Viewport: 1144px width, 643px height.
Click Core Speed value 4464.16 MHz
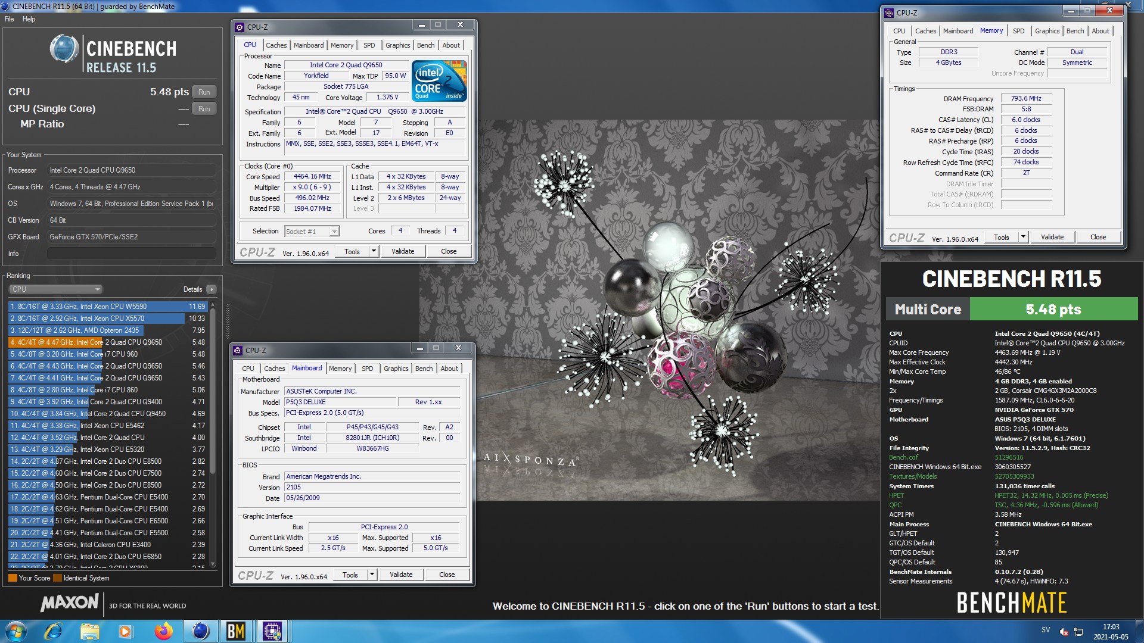coord(312,177)
